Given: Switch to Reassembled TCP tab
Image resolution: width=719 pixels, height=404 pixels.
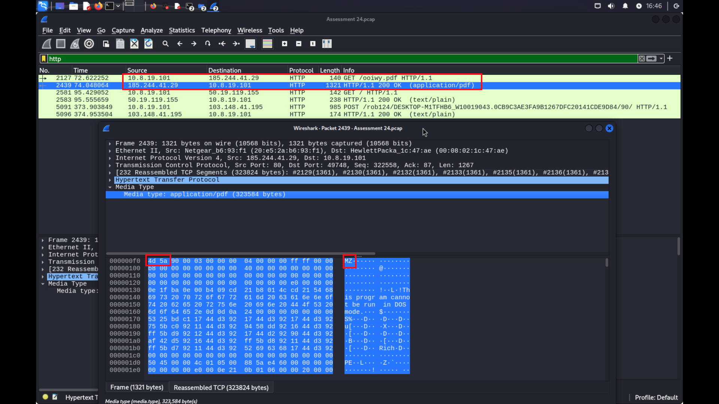Looking at the screenshot, I should (221, 388).
